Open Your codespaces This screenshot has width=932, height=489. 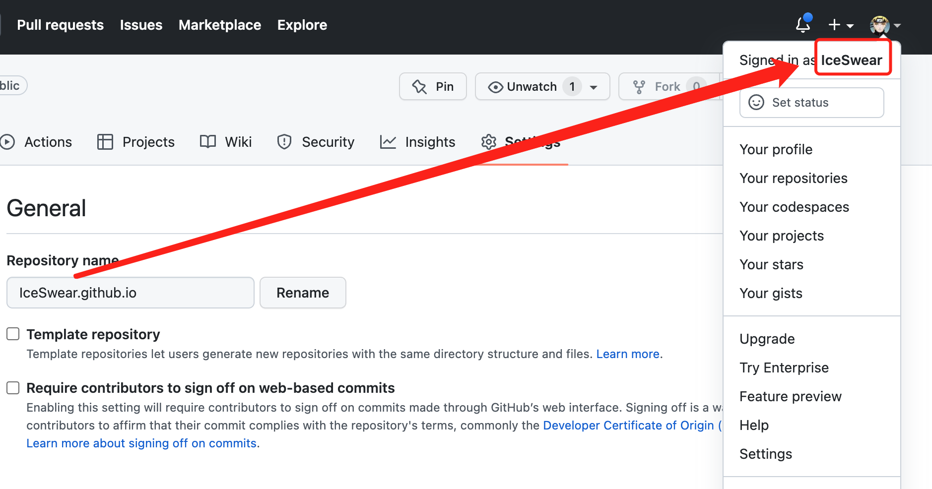point(794,207)
